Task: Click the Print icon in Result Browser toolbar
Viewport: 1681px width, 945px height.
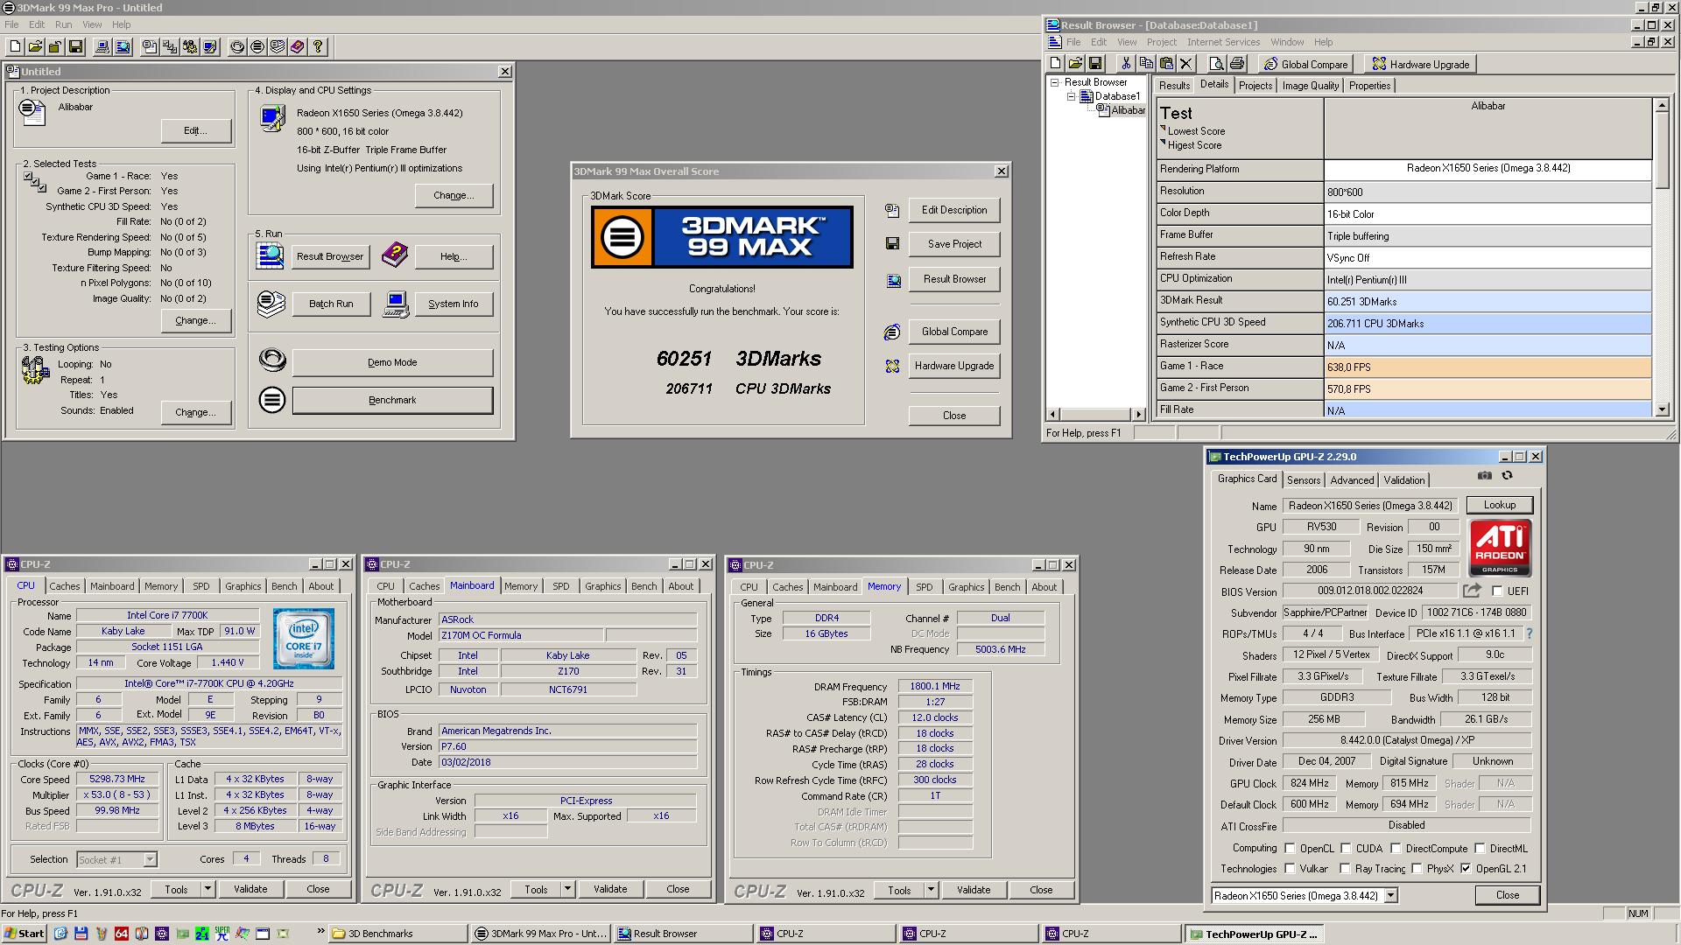Action: coord(1237,63)
